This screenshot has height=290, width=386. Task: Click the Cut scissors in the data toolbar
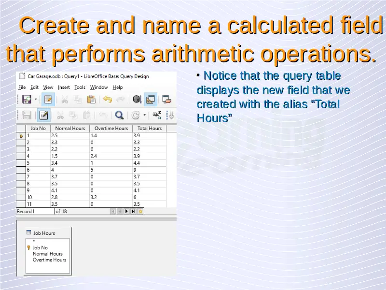click(60, 115)
